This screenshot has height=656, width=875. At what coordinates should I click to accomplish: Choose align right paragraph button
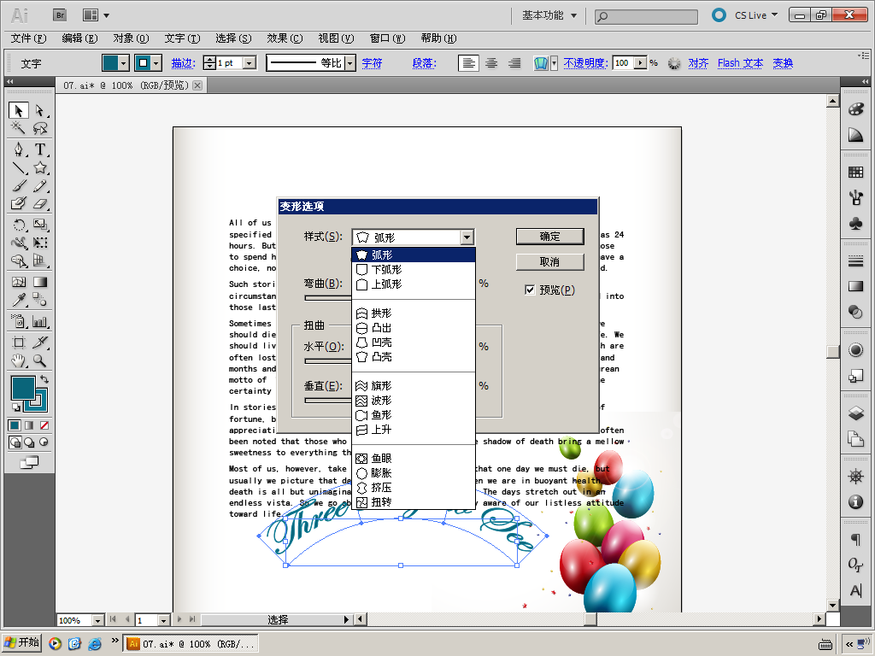[514, 63]
